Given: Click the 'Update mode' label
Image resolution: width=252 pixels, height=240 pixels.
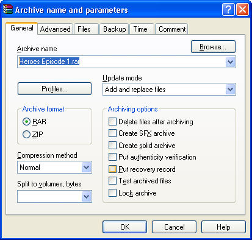Looking at the screenshot, I should point(122,78).
